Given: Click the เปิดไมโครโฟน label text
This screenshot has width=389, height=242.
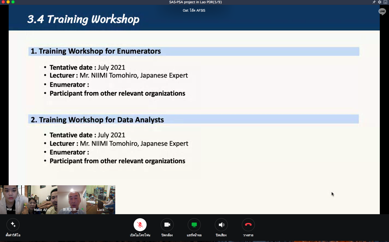Looking at the screenshot, I should pyautogui.click(x=140, y=235).
